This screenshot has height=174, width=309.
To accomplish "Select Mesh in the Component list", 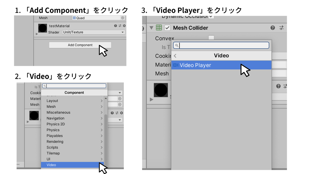I will click(x=72, y=107).
